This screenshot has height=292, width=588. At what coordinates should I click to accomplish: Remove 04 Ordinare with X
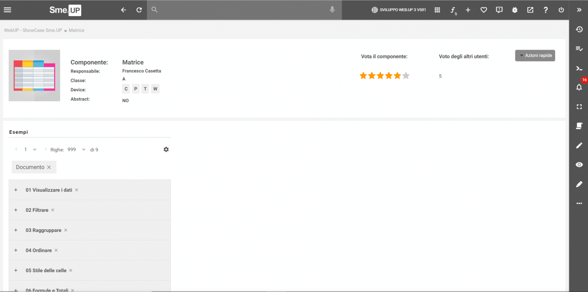(x=56, y=250)
